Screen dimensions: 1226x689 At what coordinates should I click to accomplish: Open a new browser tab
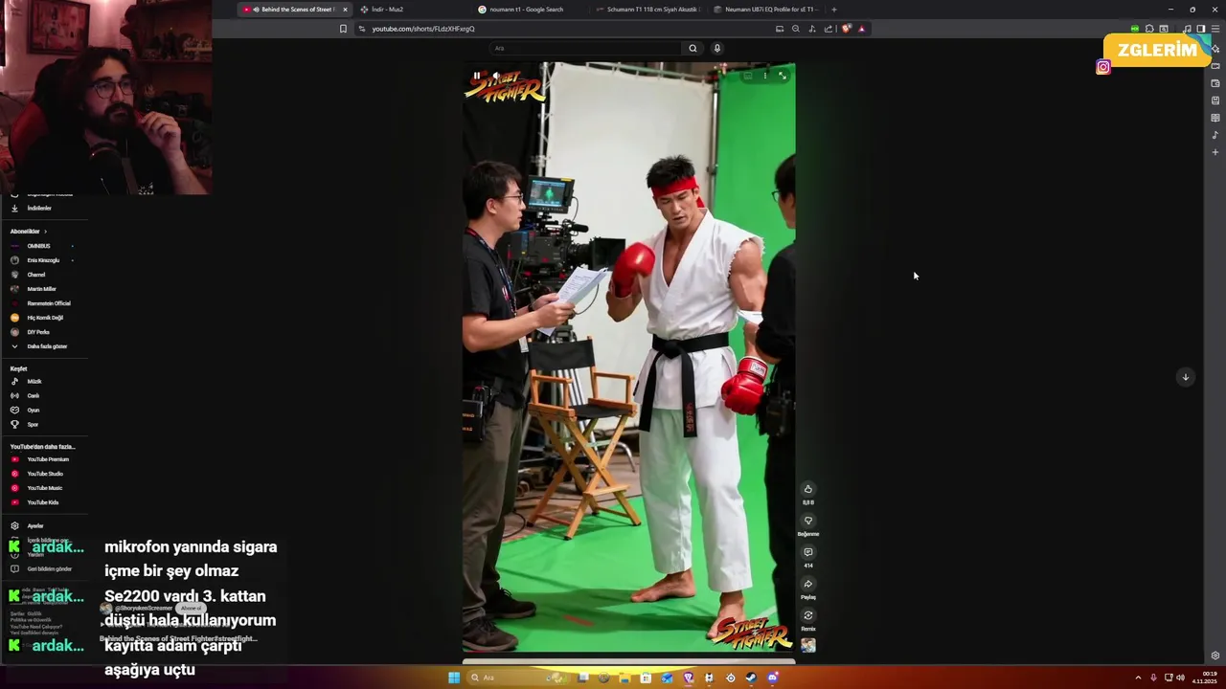click(x=833, y=10)
